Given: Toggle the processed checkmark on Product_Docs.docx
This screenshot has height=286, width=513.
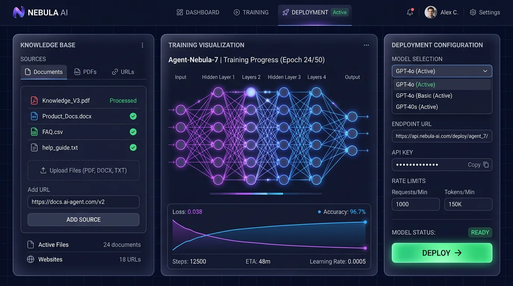Looking at the screenshot, I should pyautogui.click(x=133, y=116).
